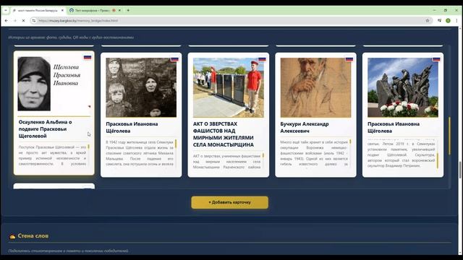Click the favicon of the Тест микрофона tab
This screenshot has width=463, height=260.
point(72,10)
